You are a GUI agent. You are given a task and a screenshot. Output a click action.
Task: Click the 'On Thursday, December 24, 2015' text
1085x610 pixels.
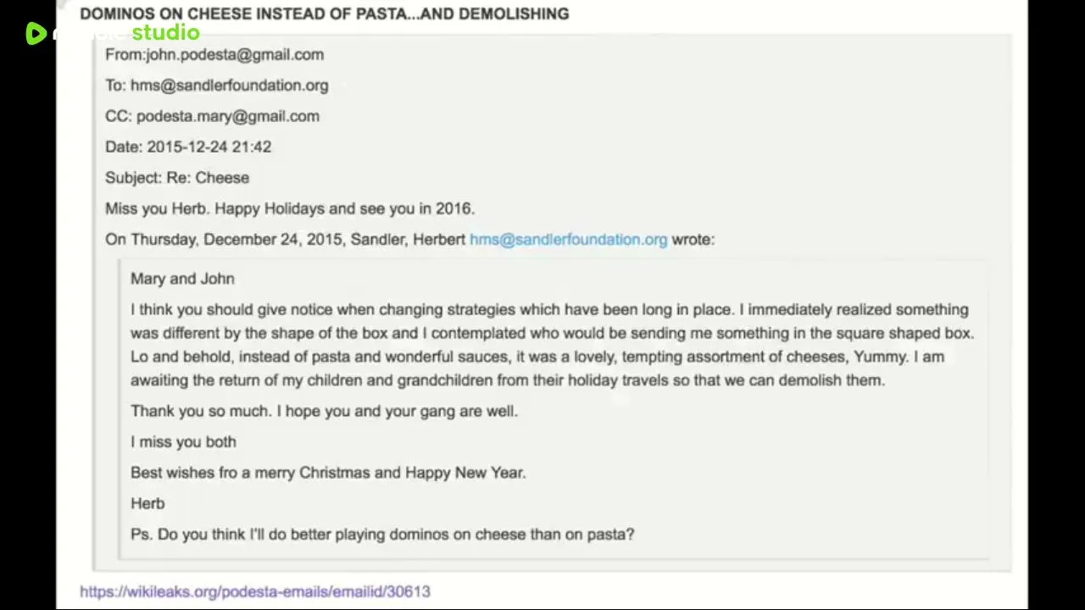click(224, 239)
